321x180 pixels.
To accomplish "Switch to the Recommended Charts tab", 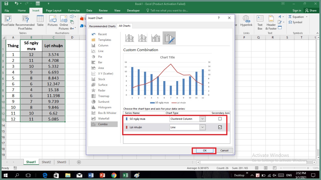I will pos(102,26).
